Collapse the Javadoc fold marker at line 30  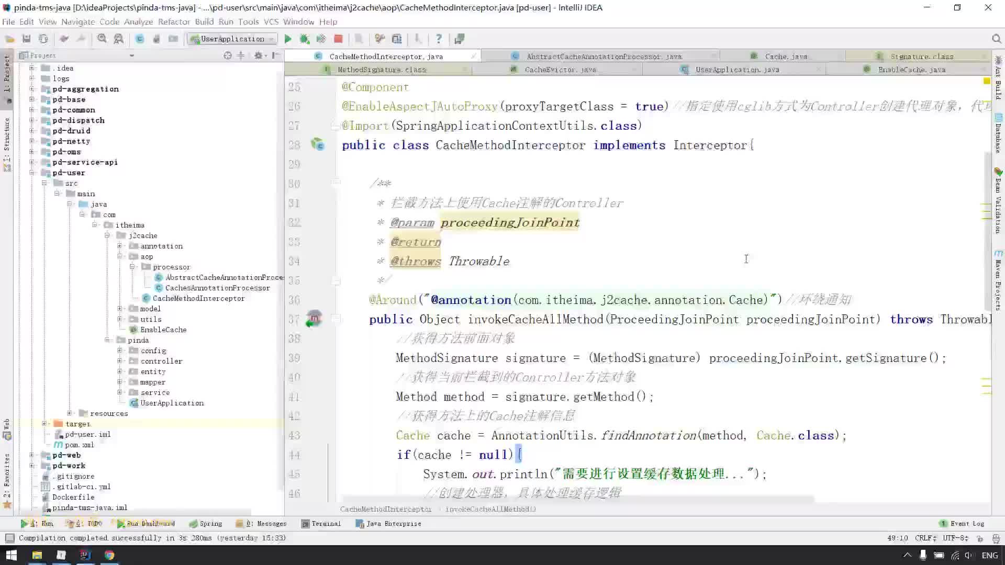click(336, 183)
